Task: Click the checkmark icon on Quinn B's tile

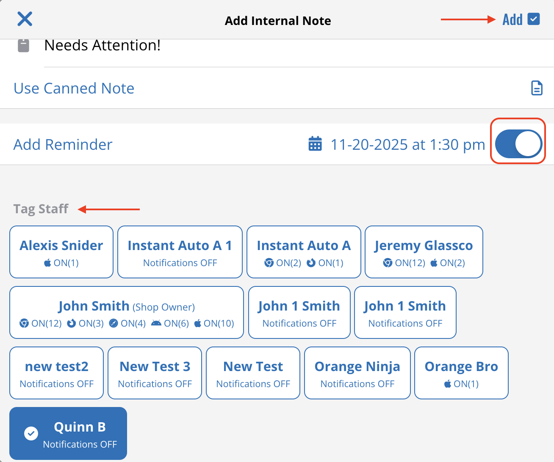Action: [x=31, y=432]
